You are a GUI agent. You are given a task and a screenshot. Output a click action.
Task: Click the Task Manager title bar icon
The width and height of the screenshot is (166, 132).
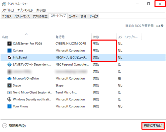point(4,4)
